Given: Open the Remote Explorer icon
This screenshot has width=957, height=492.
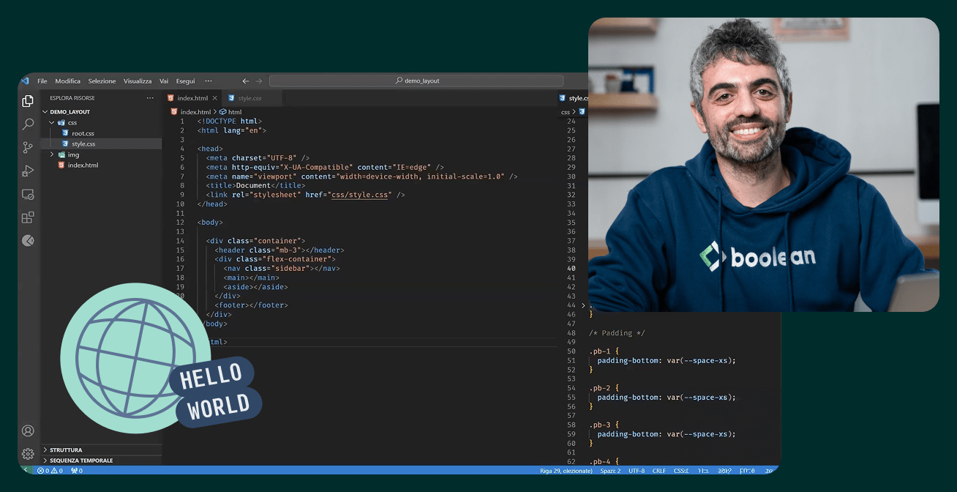Looking at the screenshot, I should 28,194.
